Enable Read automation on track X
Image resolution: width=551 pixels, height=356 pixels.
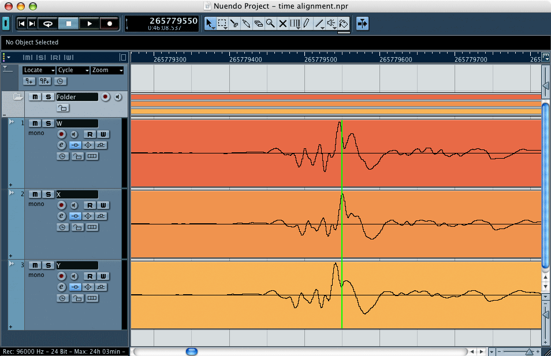90,205
